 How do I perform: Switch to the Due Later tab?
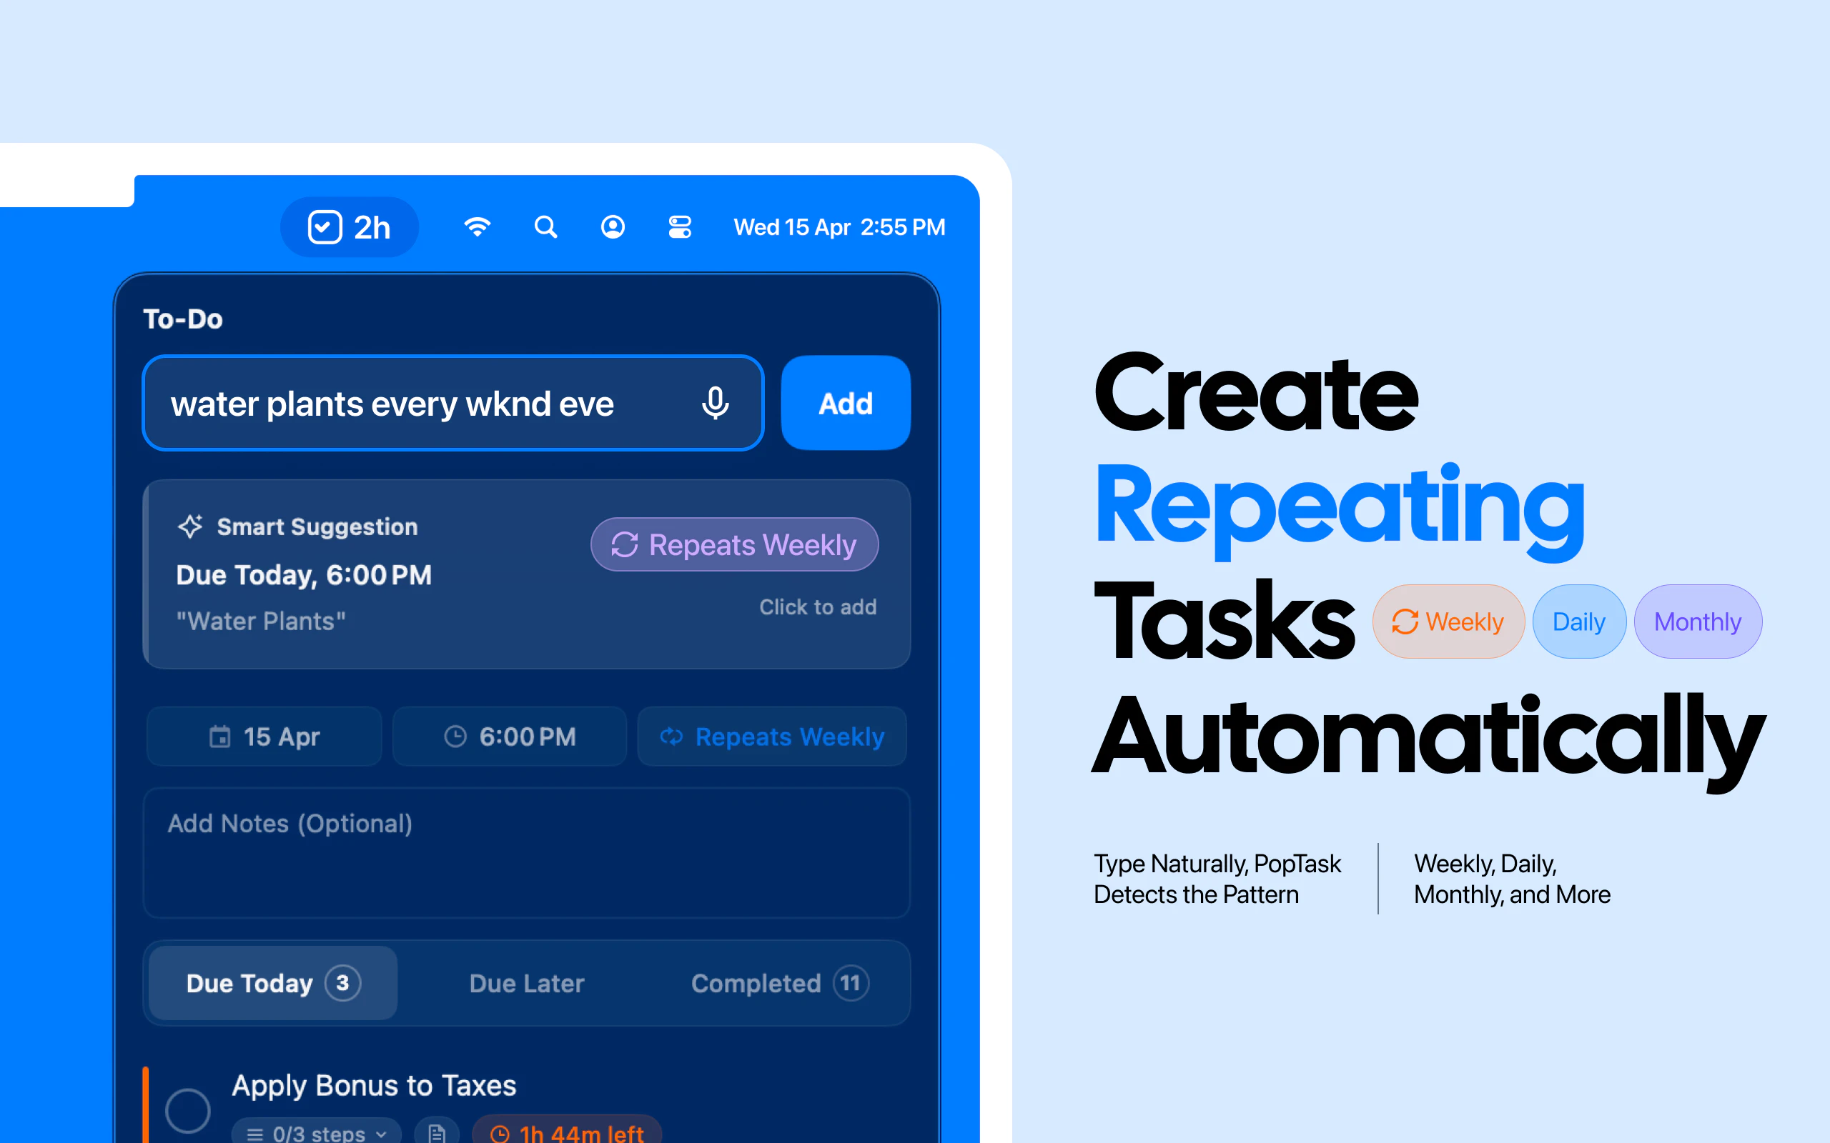click(x=526, y=983)
